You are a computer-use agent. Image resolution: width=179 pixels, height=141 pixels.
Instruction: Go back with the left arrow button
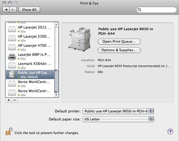[6, 9]
